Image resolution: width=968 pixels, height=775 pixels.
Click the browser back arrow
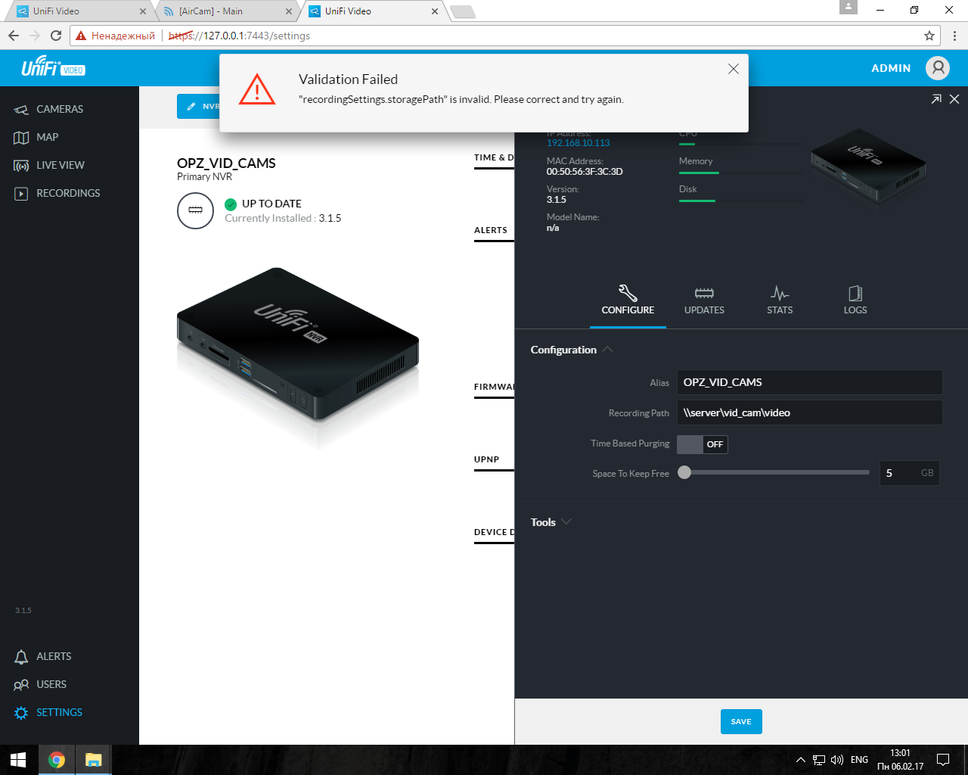[x=14, y=36]
